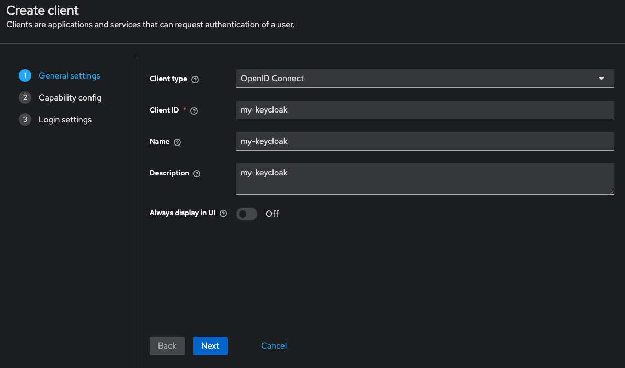The height and width of the screenshot is (368, 625).
Task: Open the Client type dropdown
Action: [x=425, y=78]
